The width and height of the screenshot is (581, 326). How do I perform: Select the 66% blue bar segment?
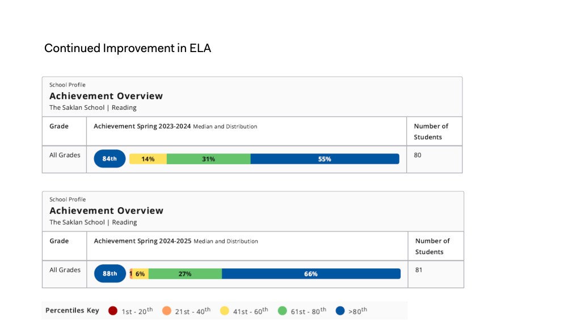(311, 274)
